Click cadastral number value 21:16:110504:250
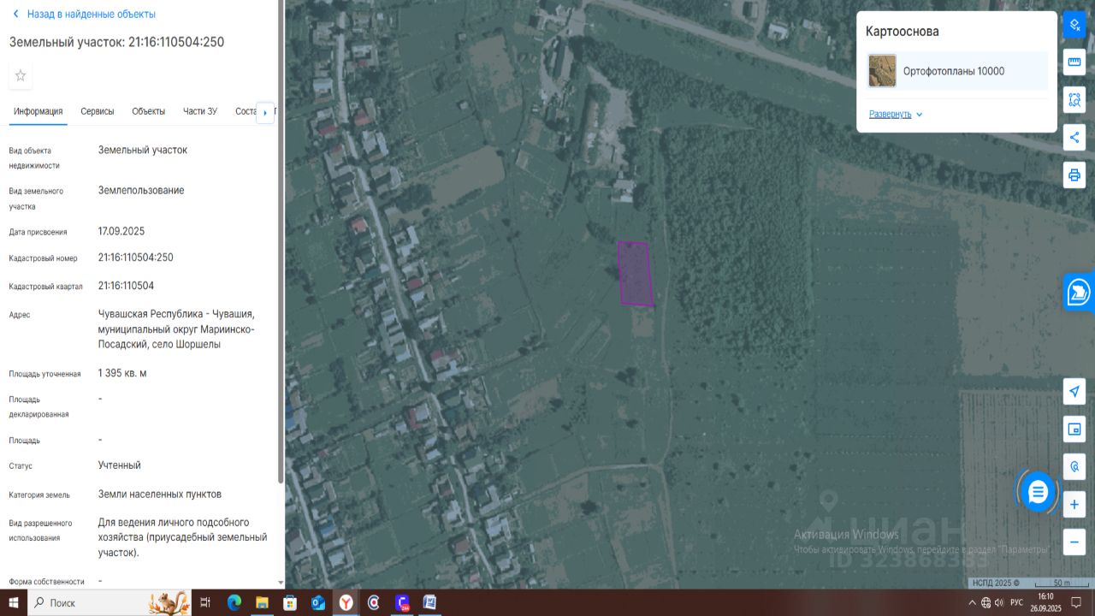This screenshot has height=616, width=1095. tap(136, 258)
